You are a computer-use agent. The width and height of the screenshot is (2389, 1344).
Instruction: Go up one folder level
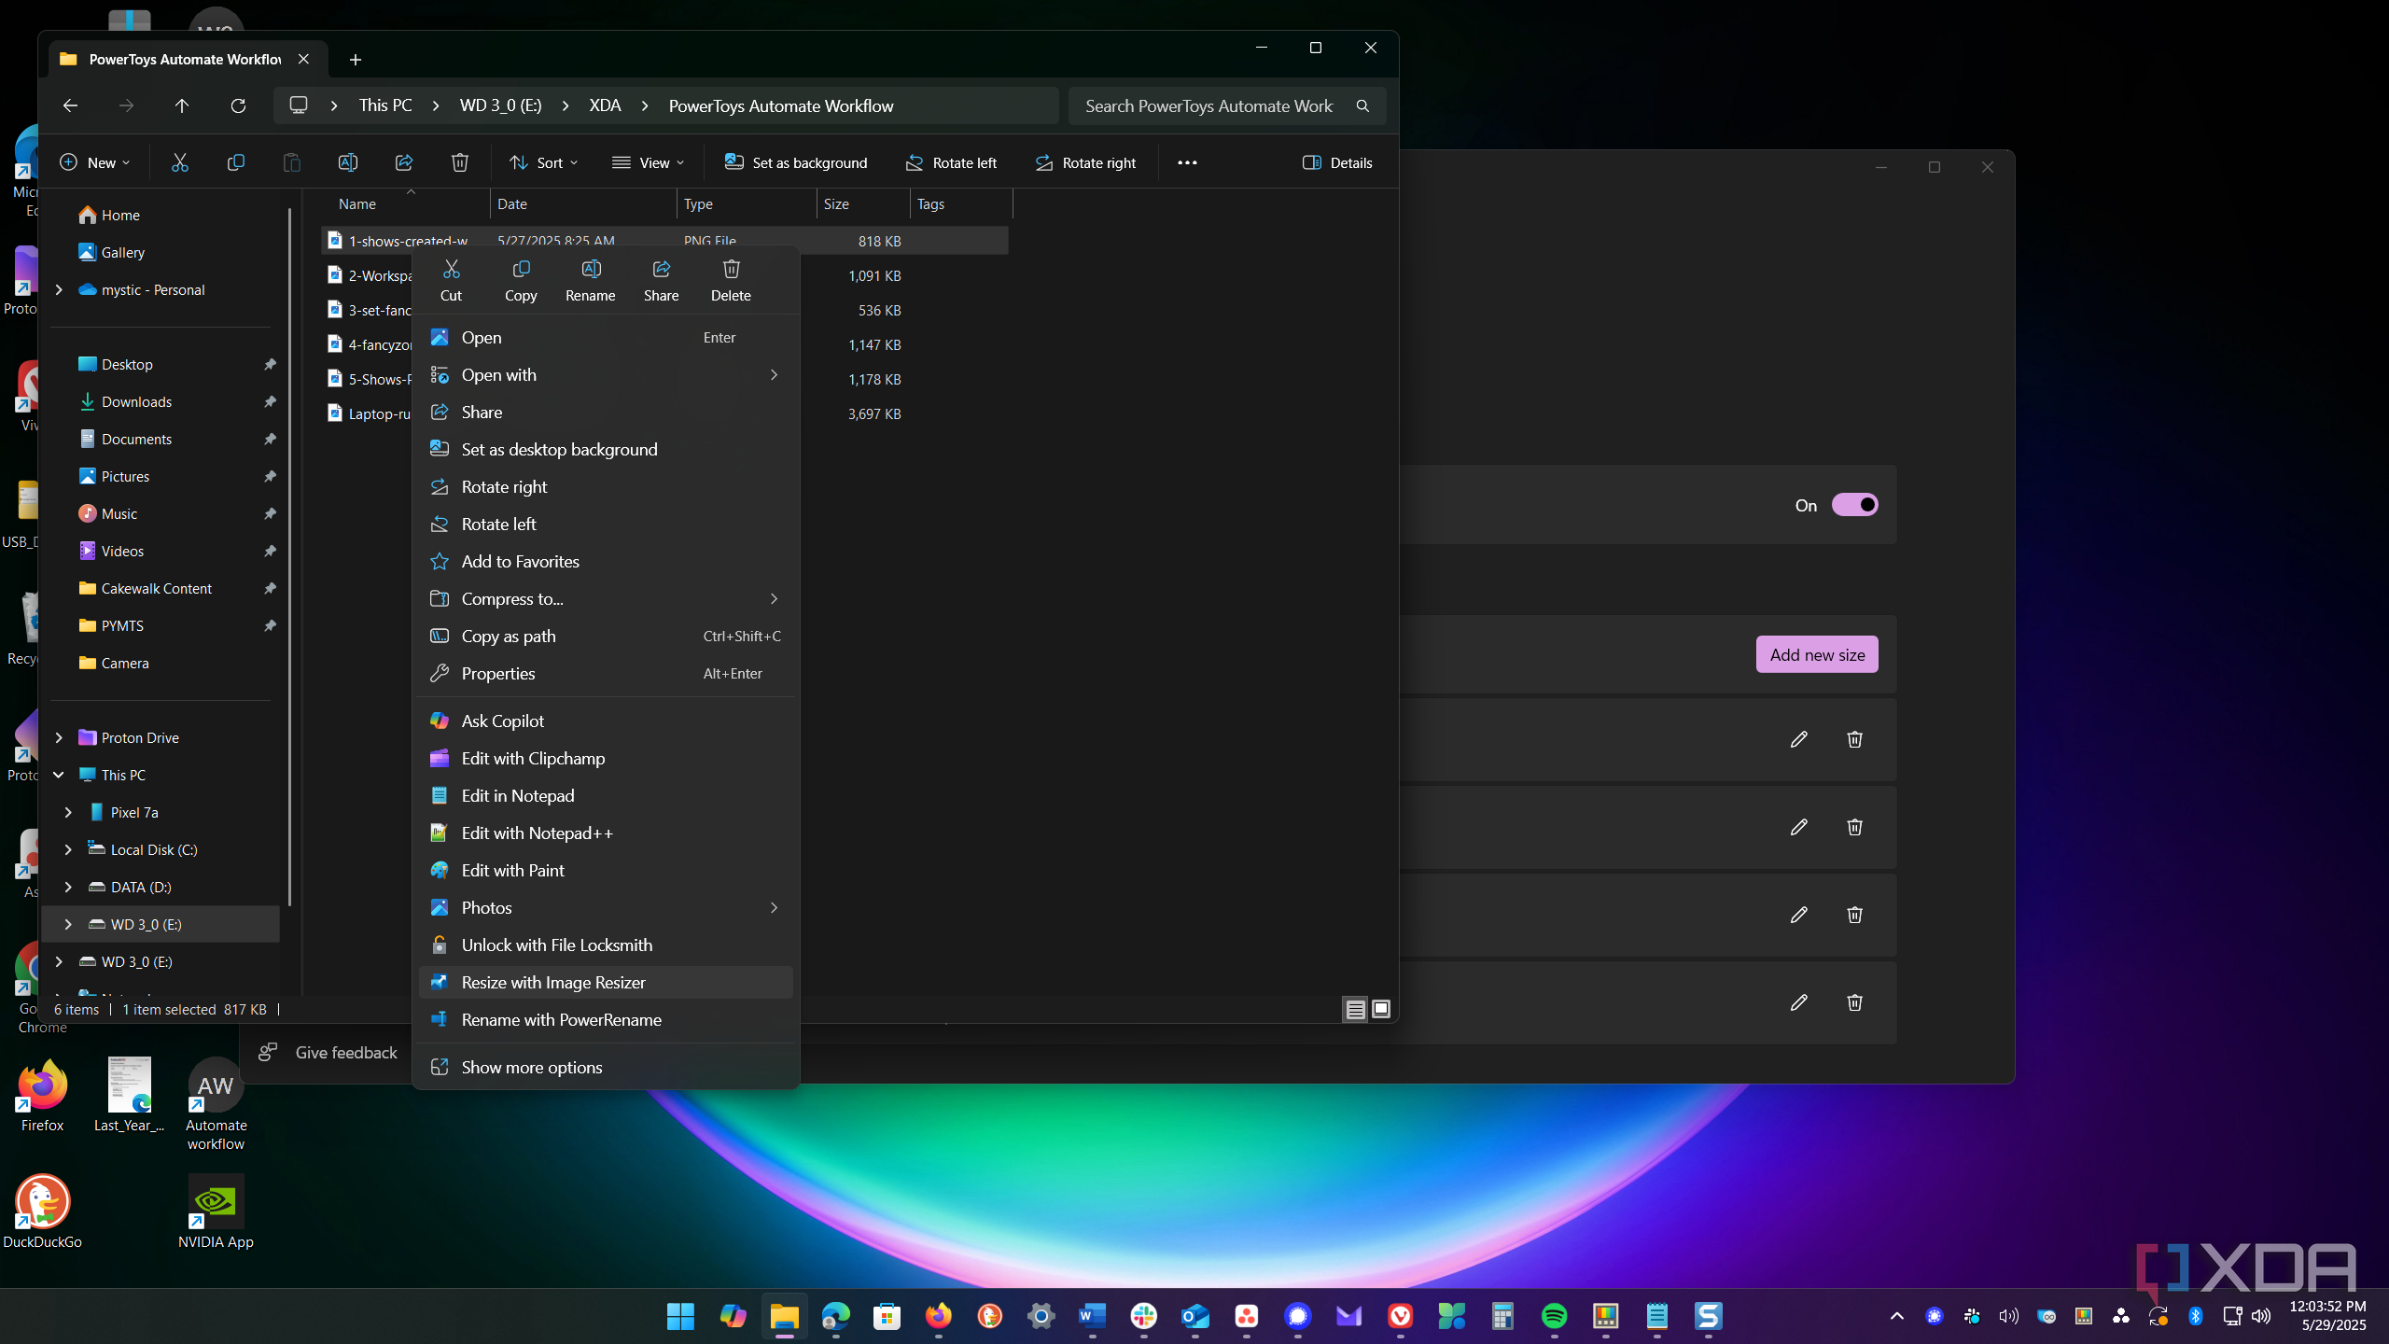182,105
